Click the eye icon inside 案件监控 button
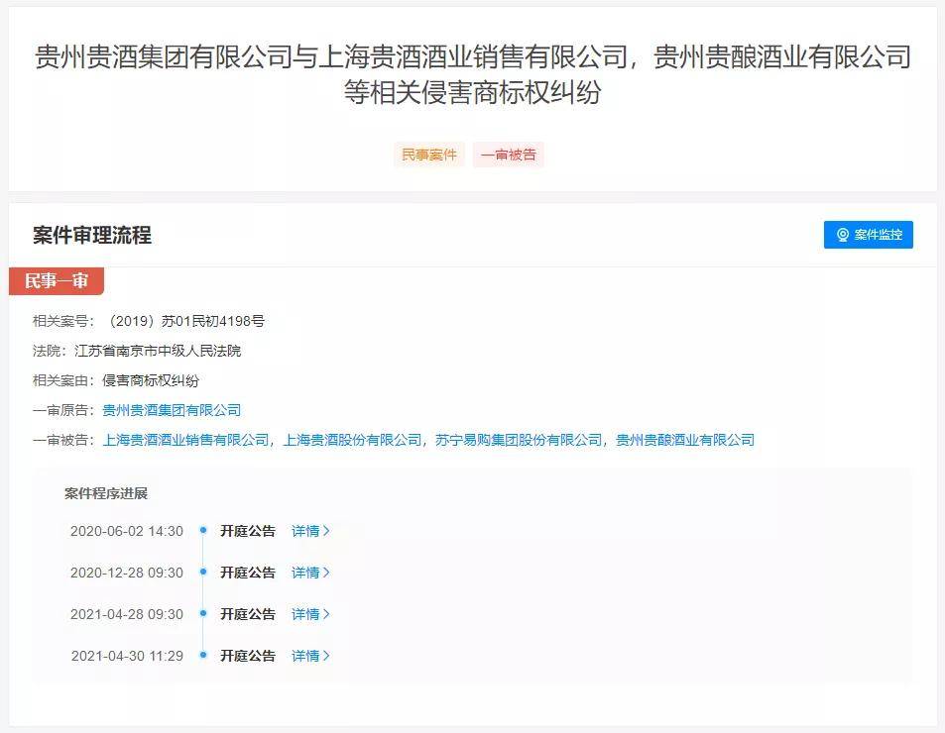The height and width of the screenshot is (733, 945). 843,235
